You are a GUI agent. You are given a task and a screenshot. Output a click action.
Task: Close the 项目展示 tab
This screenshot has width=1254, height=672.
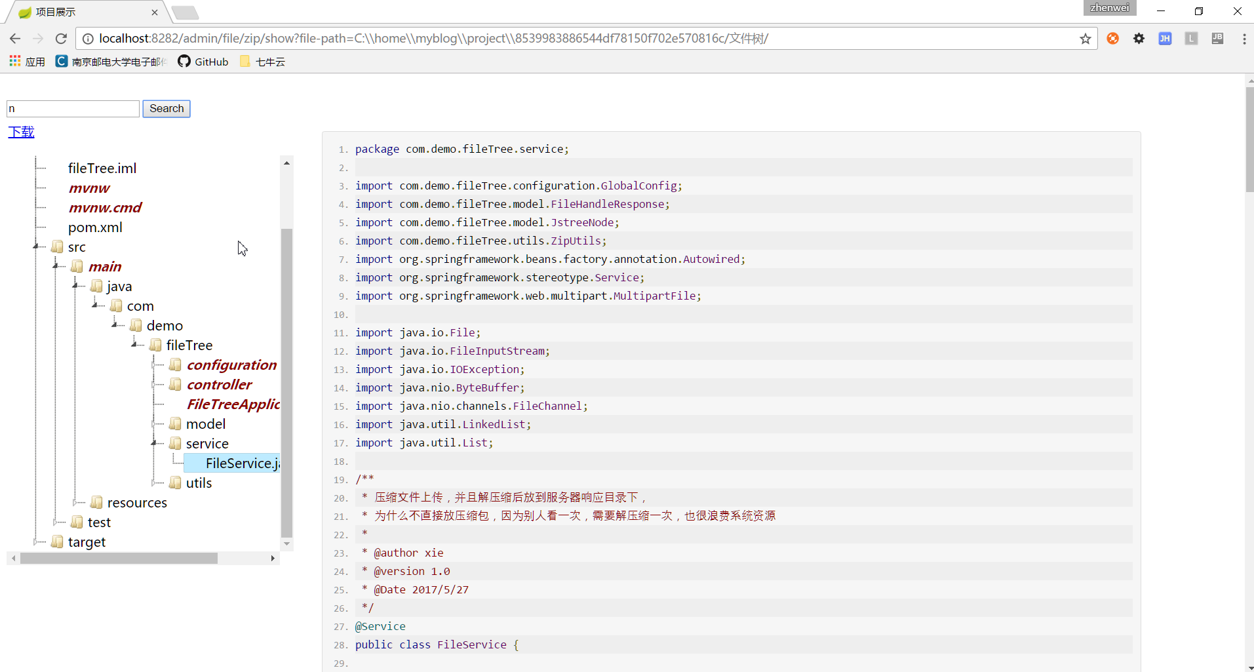coord(155,12)
